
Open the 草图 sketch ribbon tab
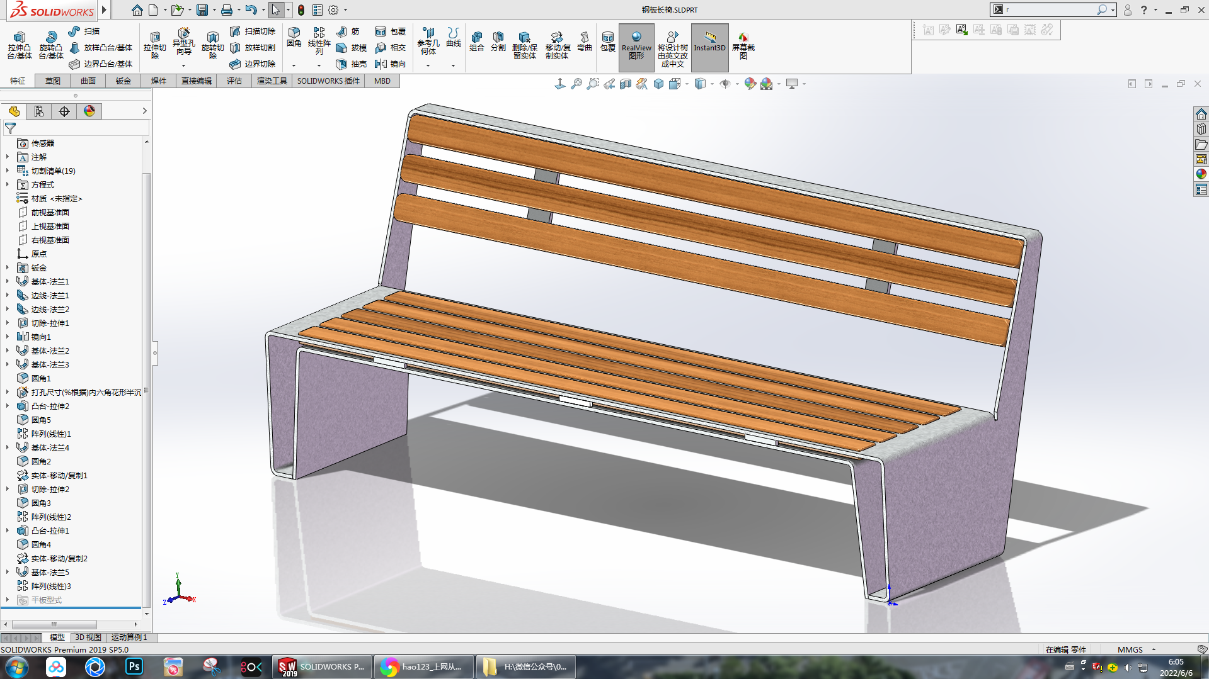pyautogui.click(x=53, y=81)
